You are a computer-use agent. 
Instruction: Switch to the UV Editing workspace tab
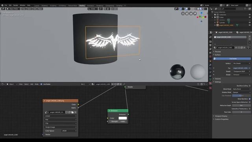62,6
